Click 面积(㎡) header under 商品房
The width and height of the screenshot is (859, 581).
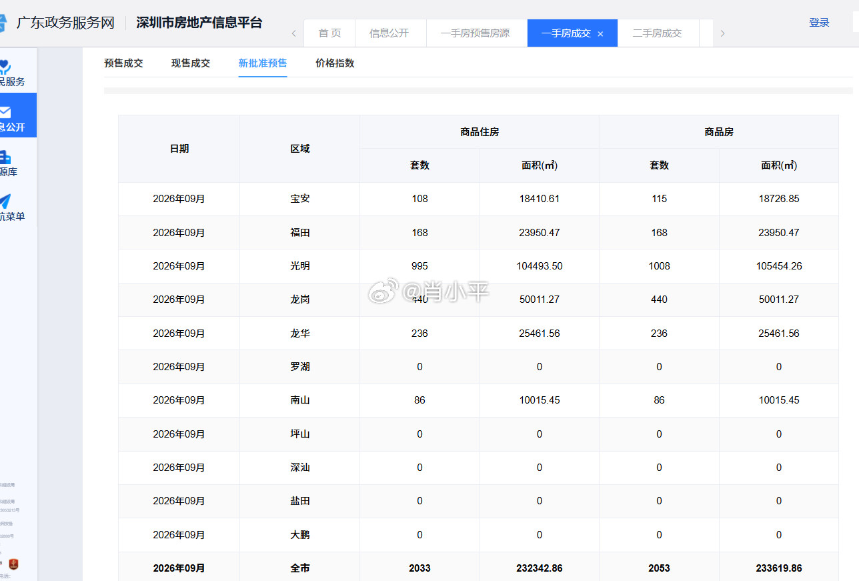[779, 165]
